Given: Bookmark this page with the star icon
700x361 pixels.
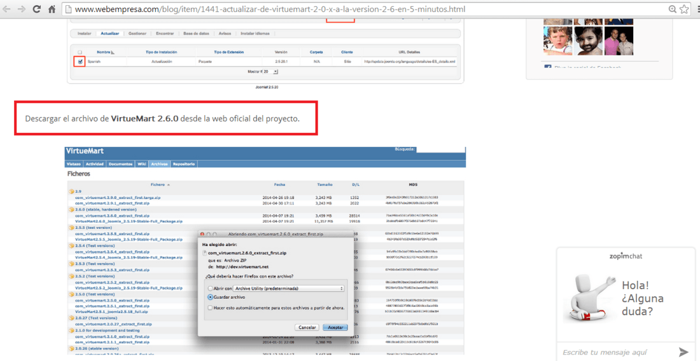Looking at the screenshot, I should (x=684, y=9).
